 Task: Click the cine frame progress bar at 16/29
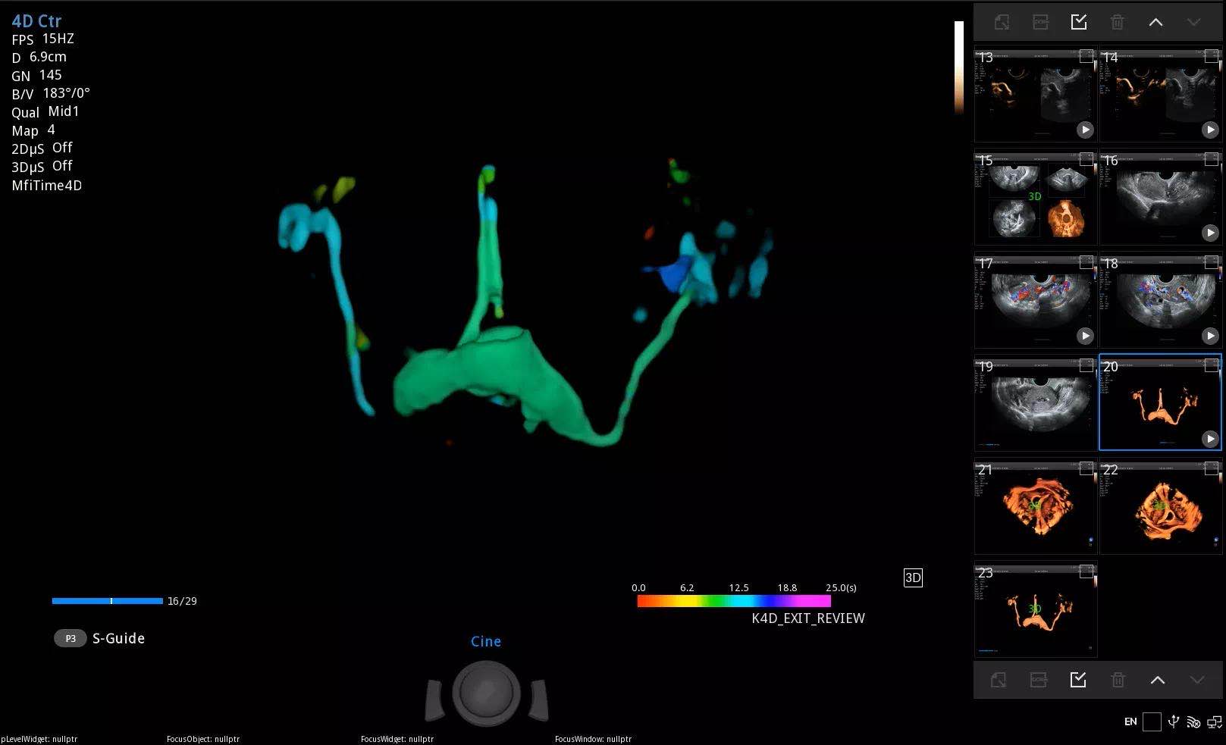(x=108, y=601)
